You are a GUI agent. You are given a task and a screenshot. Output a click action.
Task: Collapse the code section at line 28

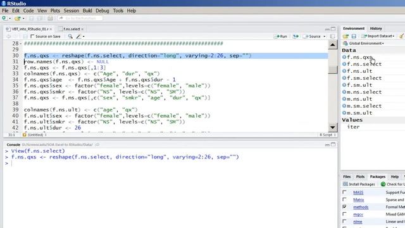pos(21,44)
